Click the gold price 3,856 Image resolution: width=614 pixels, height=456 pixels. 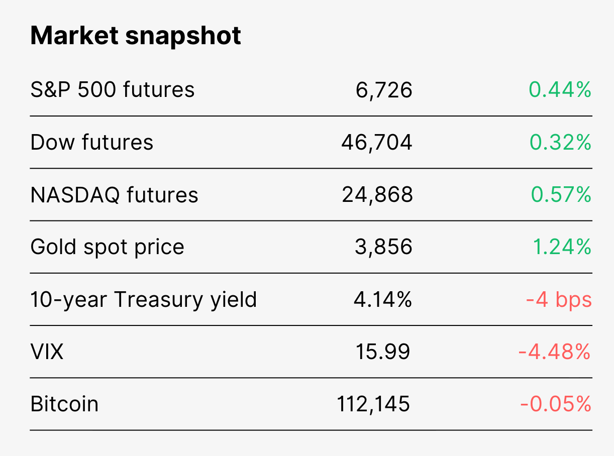[x=384, y=247]
